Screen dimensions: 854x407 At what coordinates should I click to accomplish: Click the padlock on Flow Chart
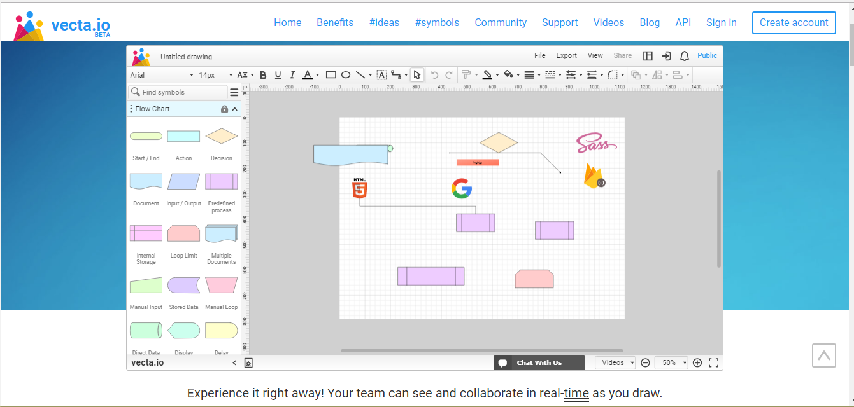tap(224, 109)
